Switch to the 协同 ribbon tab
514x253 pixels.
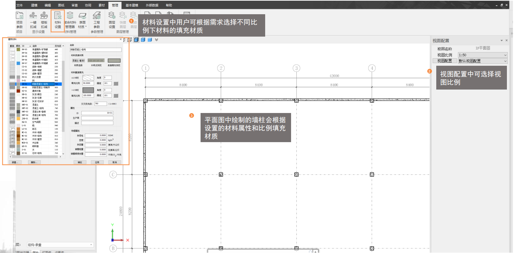88,5
